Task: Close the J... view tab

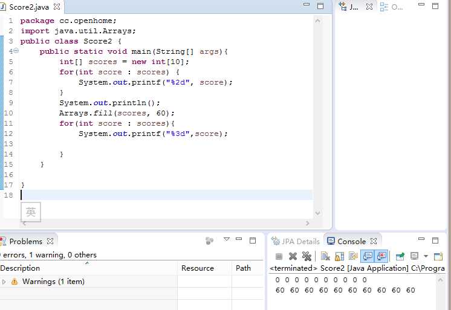Action: pyautogui.click(x=369, y=6)
